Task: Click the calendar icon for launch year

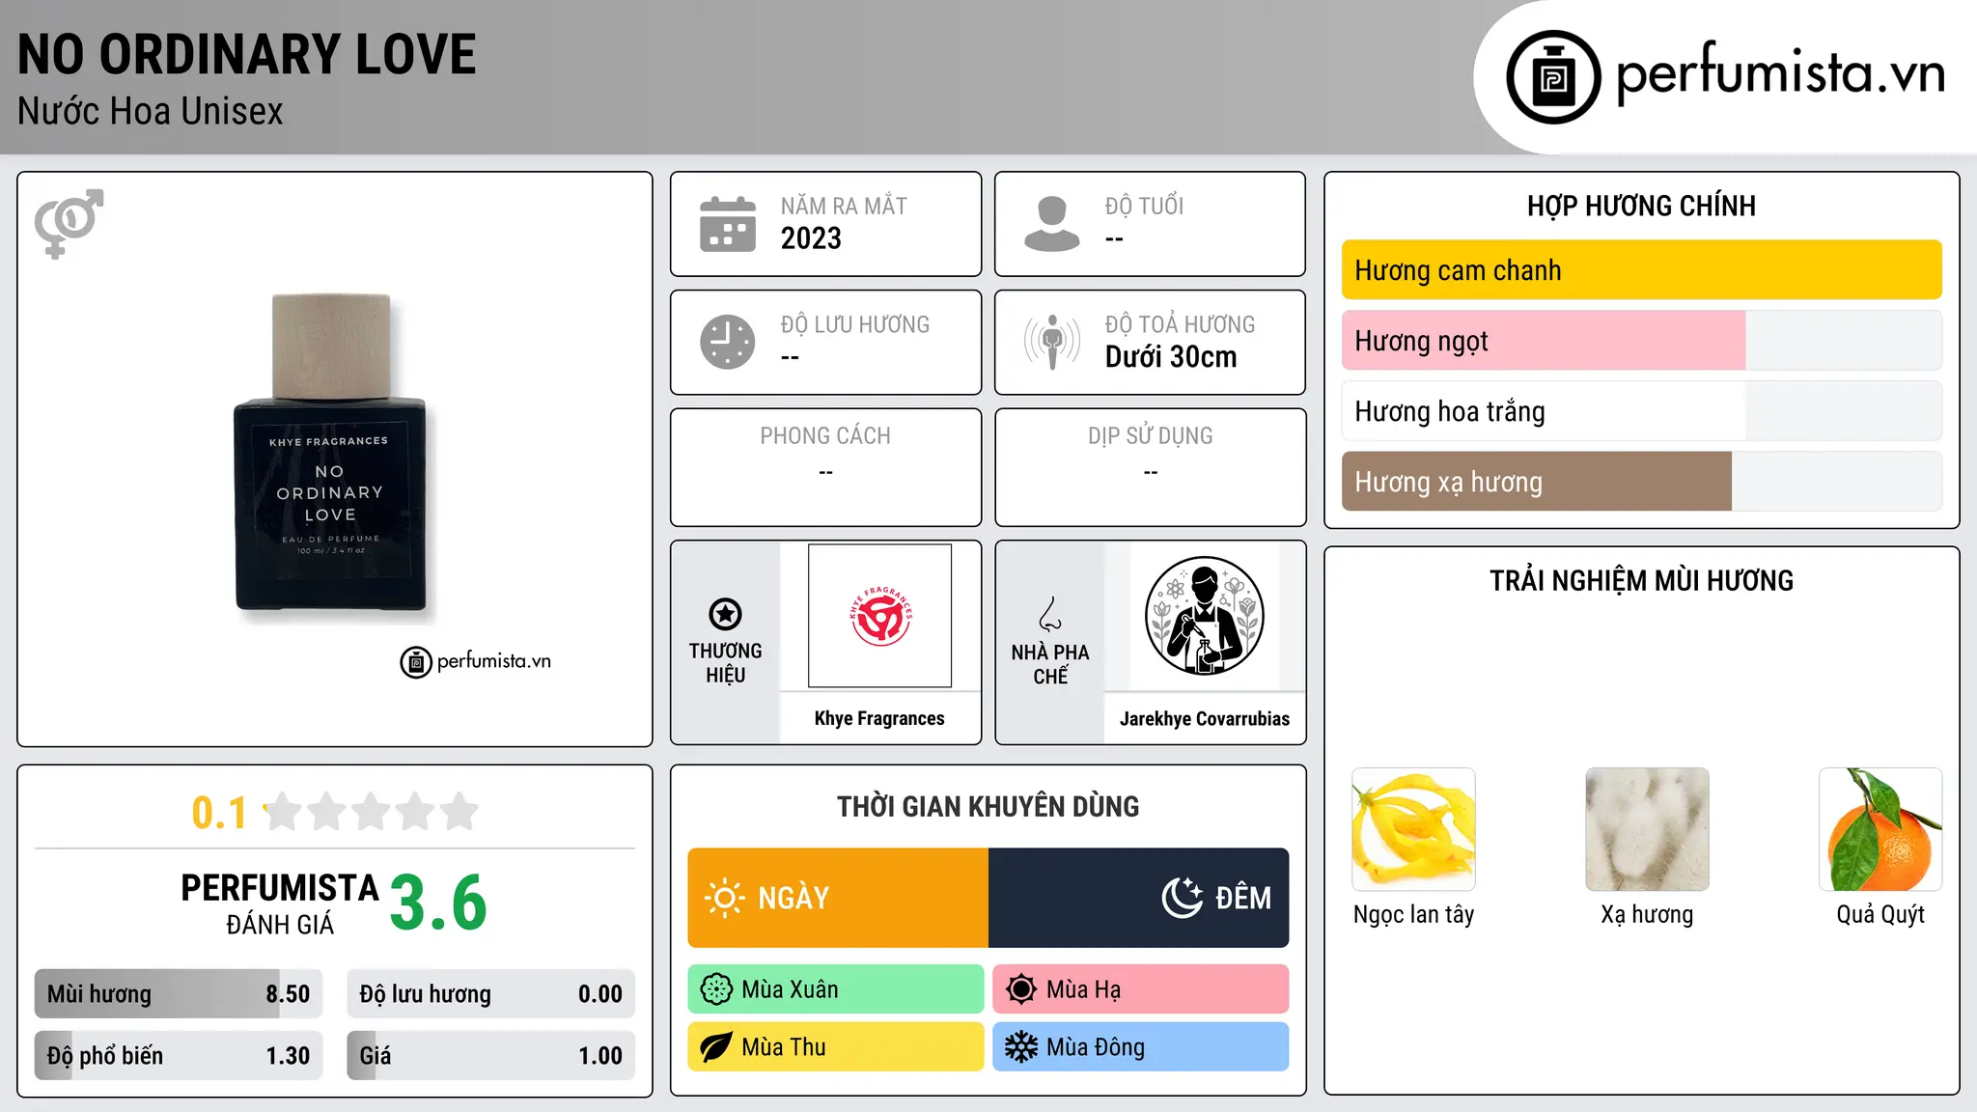Action: point(728,224)
